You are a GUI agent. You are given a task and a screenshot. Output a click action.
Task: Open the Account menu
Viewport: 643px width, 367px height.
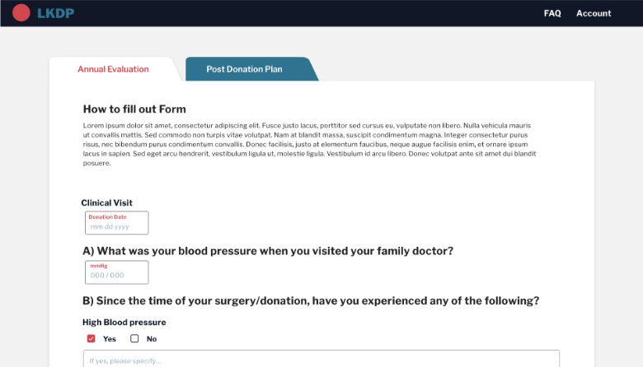594,13
